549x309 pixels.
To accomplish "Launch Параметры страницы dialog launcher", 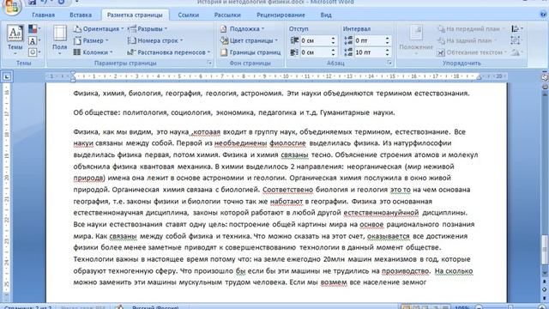I will coord(209,63).
